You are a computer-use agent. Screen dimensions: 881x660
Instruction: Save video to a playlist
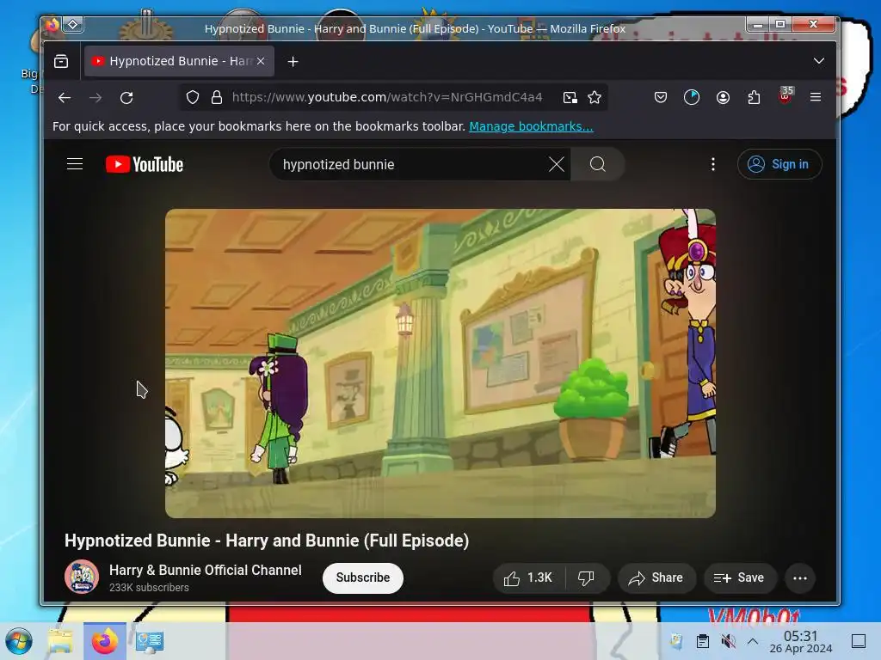tap(739, 577)
